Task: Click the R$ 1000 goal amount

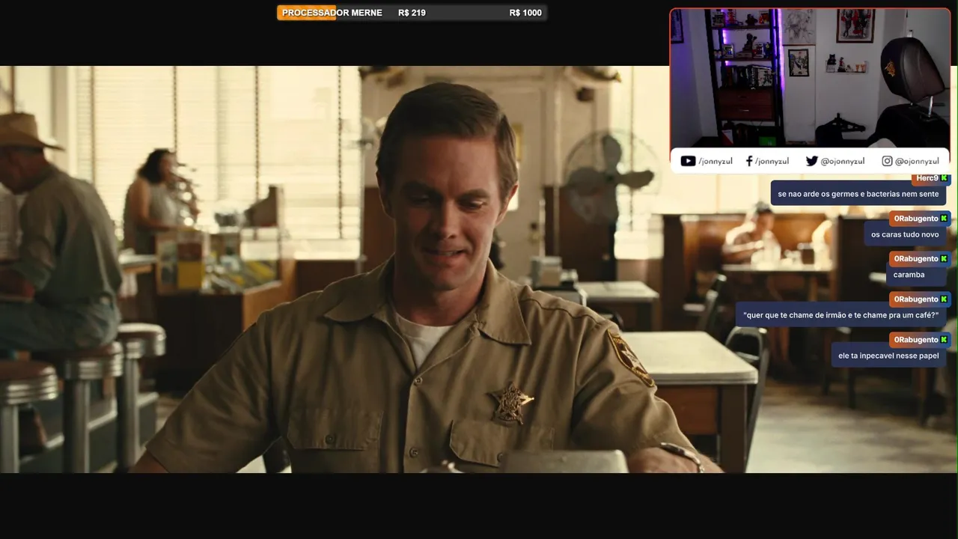Action: (525, 13)
